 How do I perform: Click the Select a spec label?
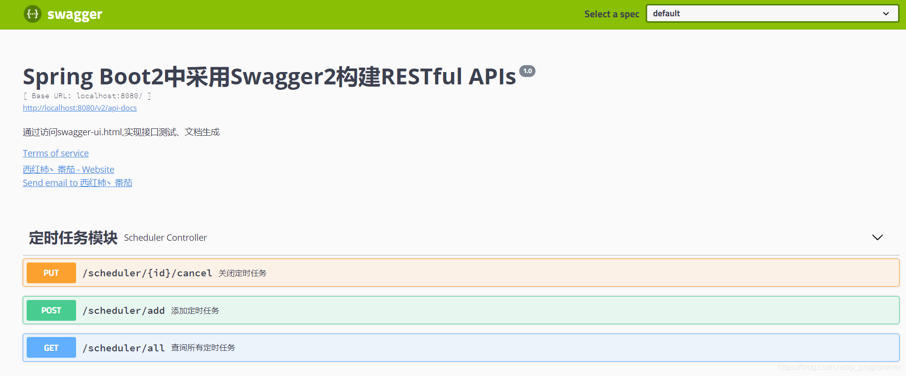[x=612, y=14]
